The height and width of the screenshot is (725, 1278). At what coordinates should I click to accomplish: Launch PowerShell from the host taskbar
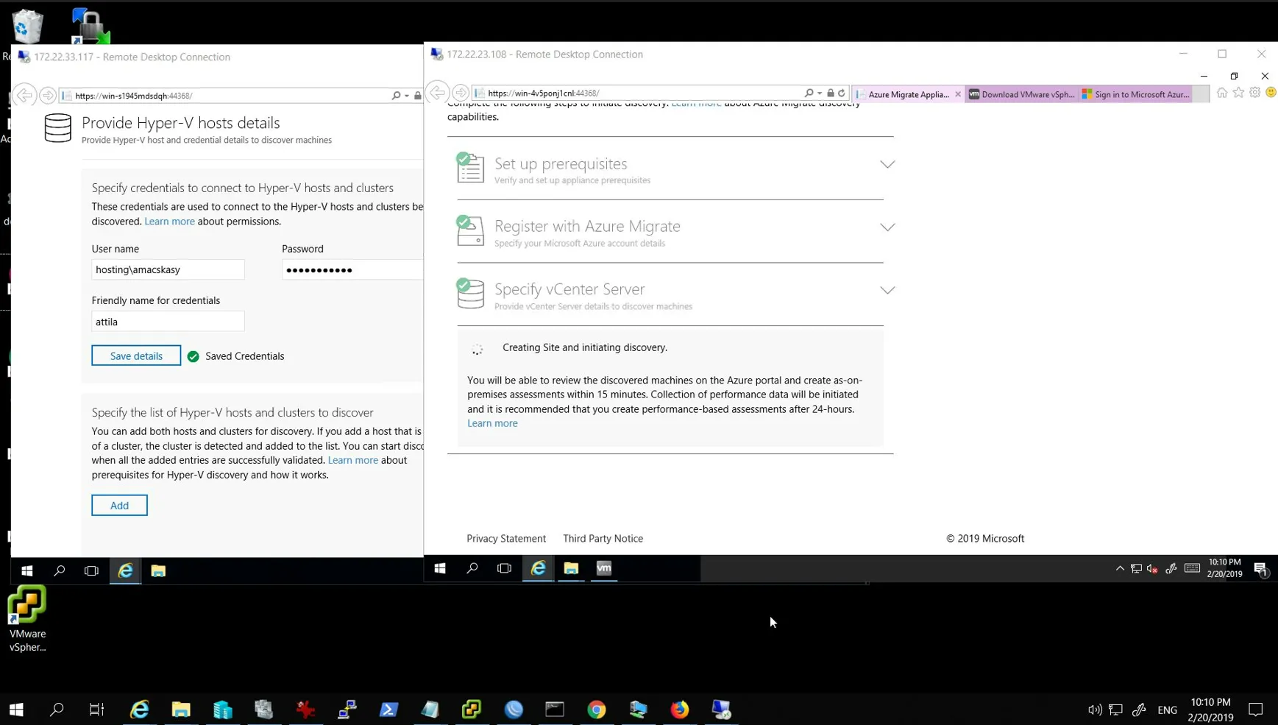388,709
